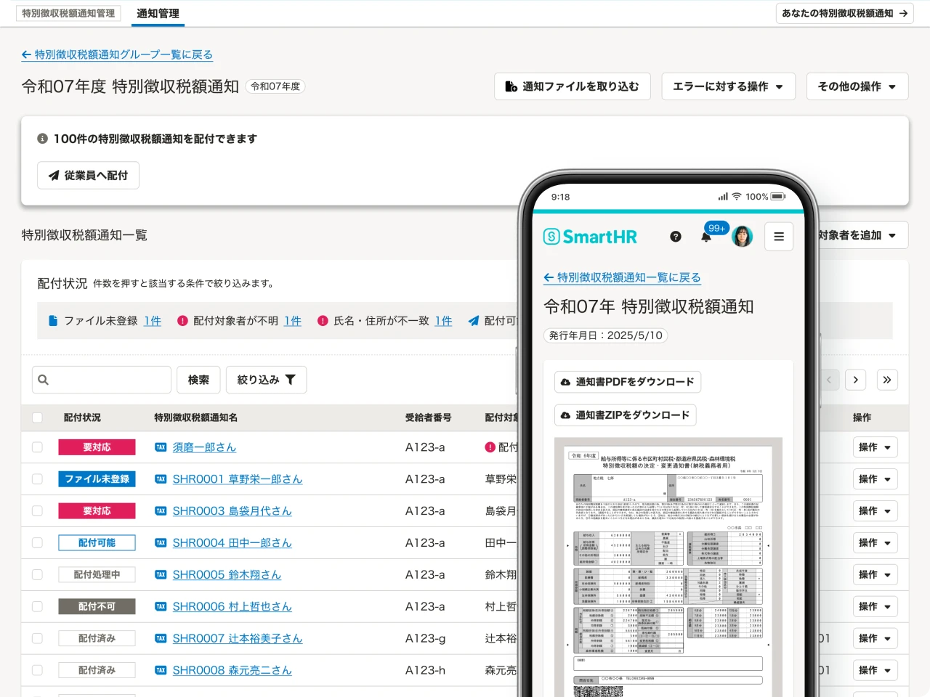Screen dimensions: 930x697
Task: Click TAX icon beside SHR0004 田中一郎さん
Action: point(161,543)
